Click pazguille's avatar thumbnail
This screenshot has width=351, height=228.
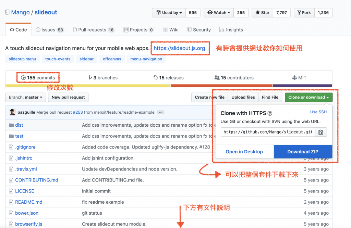[13, 112]
